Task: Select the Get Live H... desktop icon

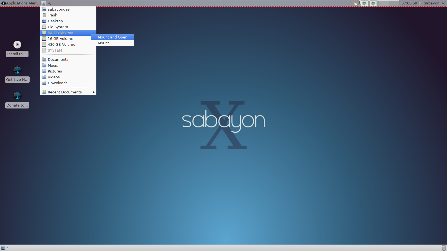Action: (x=17, y=70)
